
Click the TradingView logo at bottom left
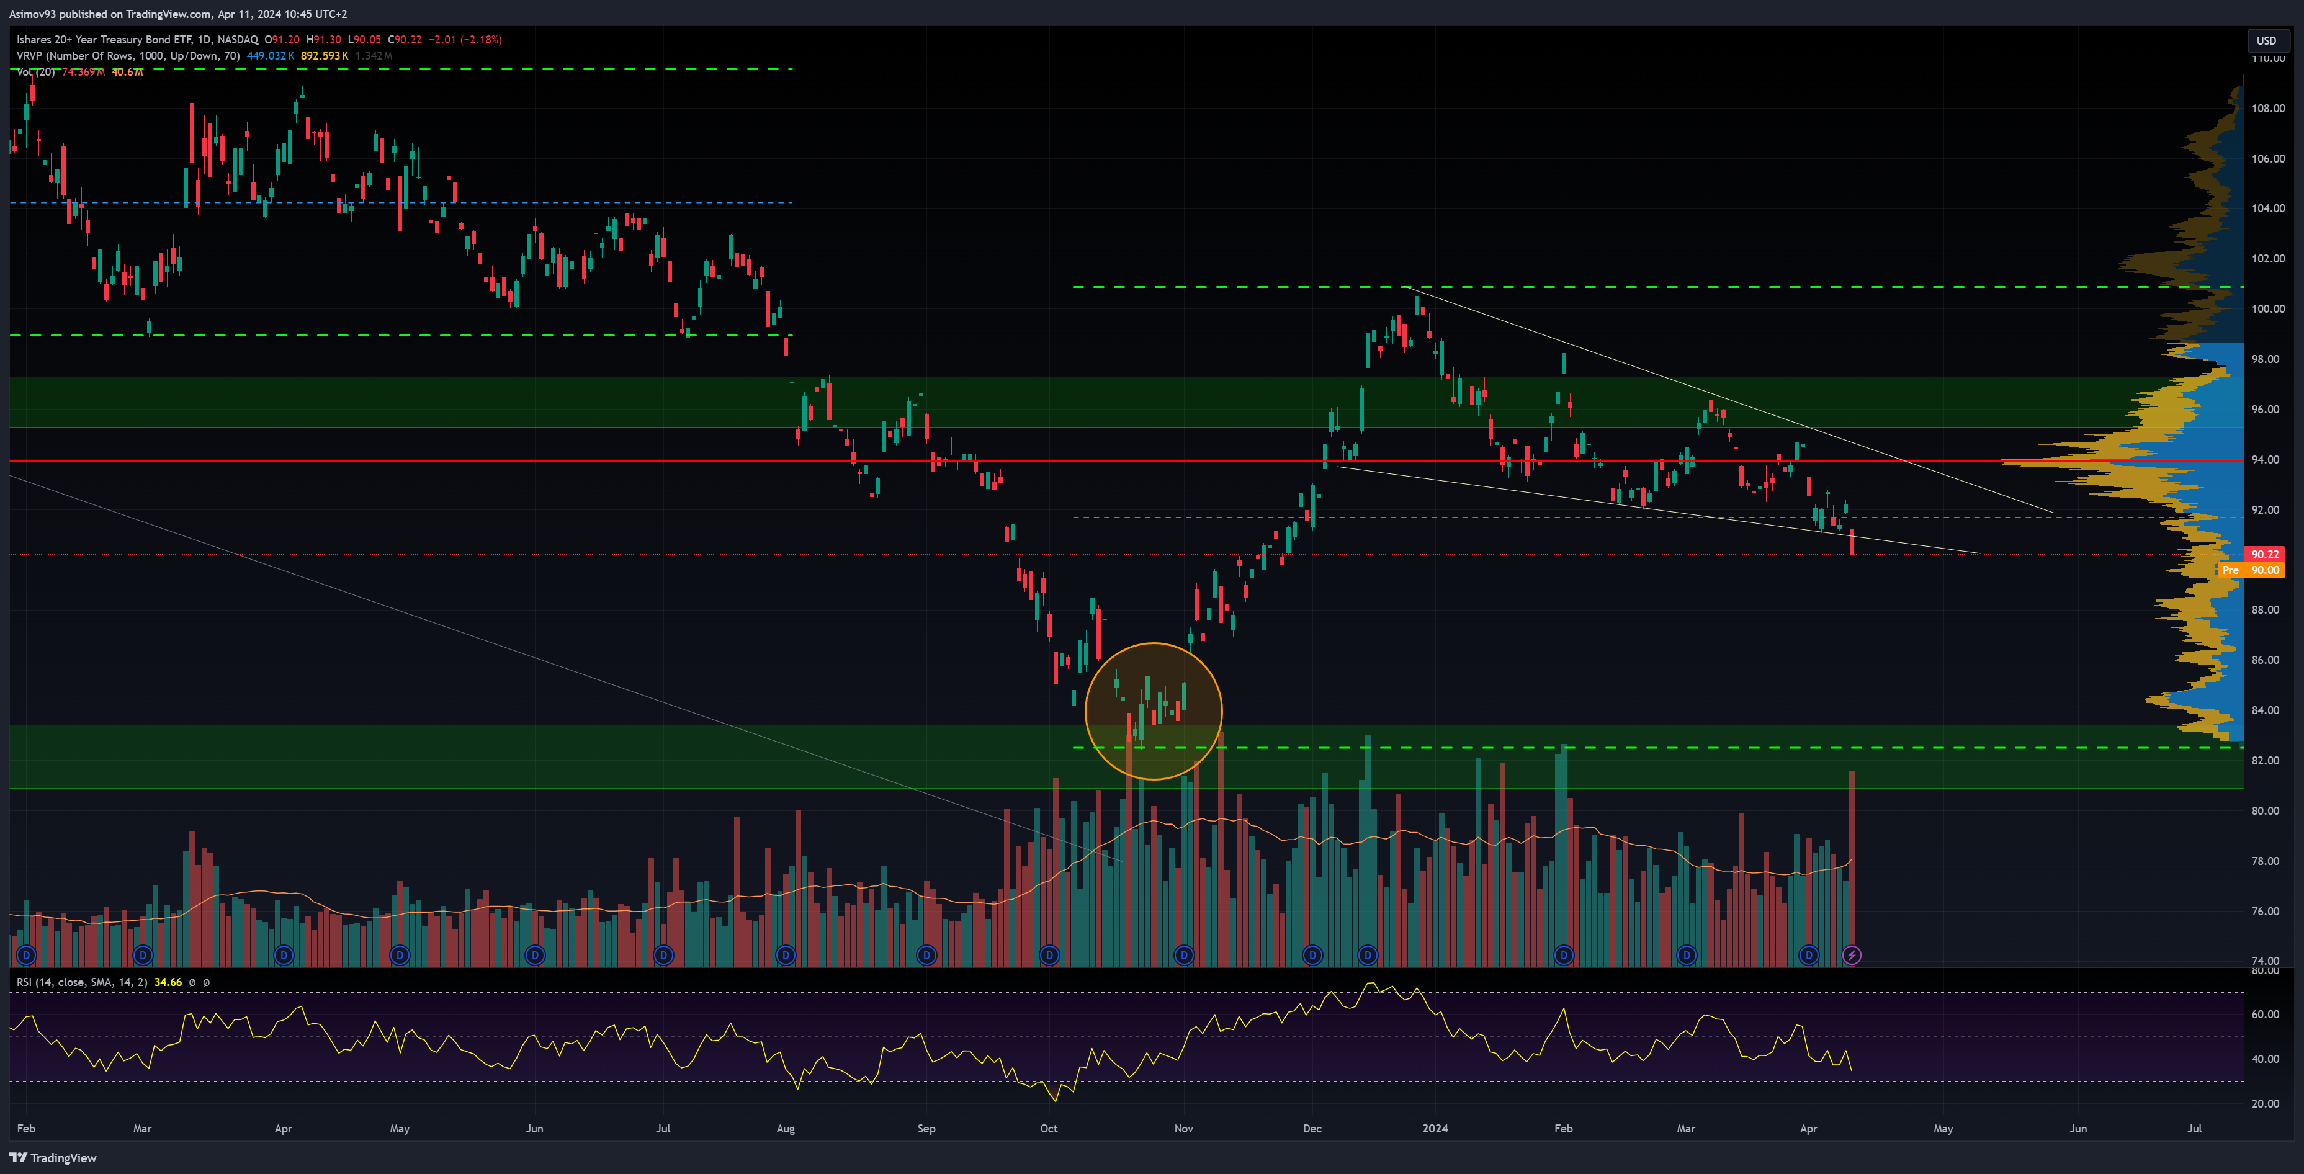(x=53, y=1157)
